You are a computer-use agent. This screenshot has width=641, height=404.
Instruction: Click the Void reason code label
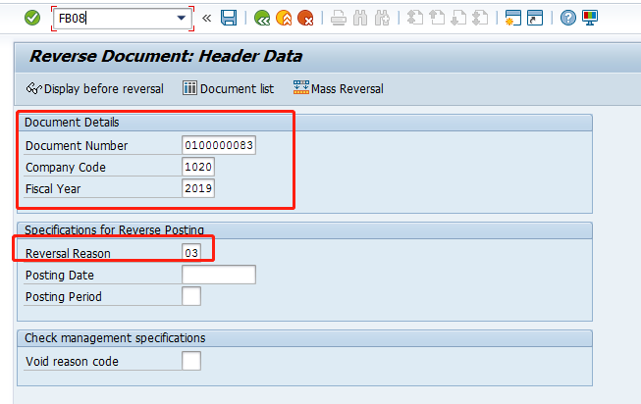[72, 362]
